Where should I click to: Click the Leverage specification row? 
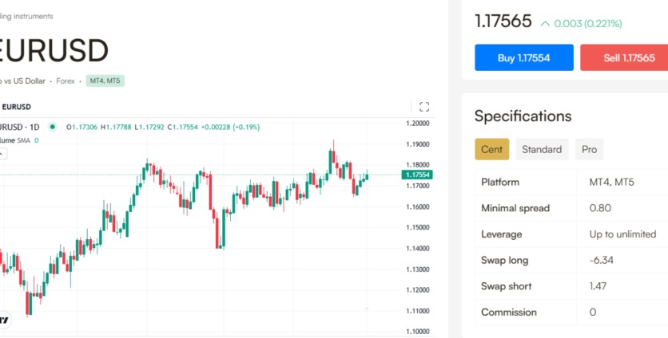click(571, 234)
